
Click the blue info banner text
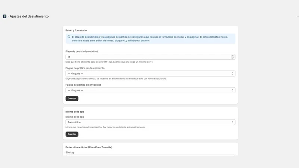[x=150, y=39]
